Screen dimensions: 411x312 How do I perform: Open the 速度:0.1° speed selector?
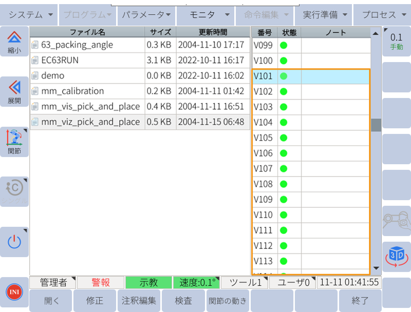tap(196, 283)
